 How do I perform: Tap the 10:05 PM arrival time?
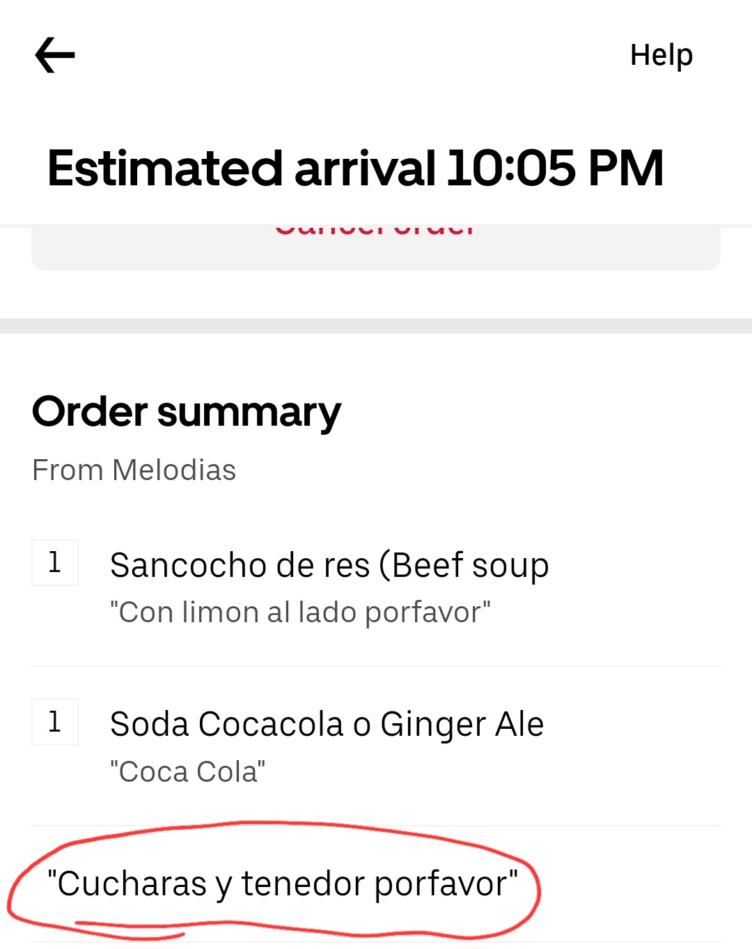pyautogui.click(x=555, y=169)
